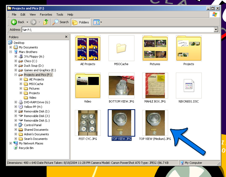The image size is (226, 177).
Task: Open the Favorites menu
Action: pyautogui.click(x=46, y=15)
